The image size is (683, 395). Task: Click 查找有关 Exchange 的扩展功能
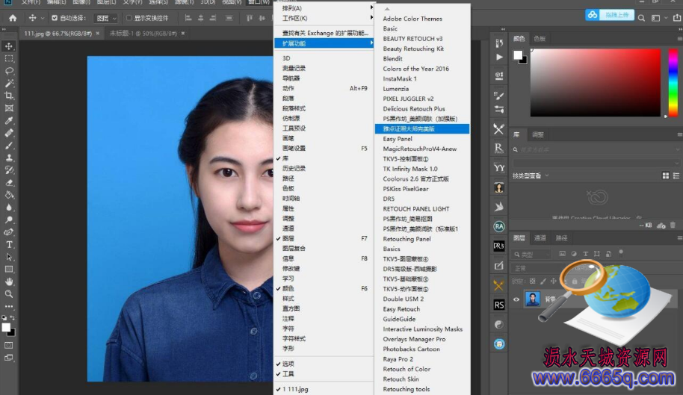pos(324,33)
